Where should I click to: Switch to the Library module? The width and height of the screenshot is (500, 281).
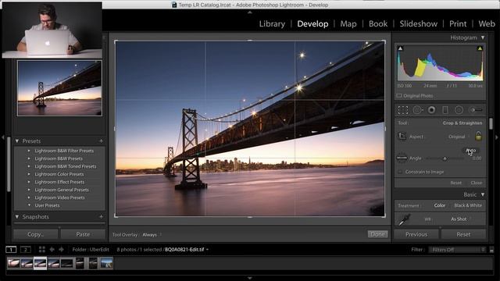[x=272, y=24]
